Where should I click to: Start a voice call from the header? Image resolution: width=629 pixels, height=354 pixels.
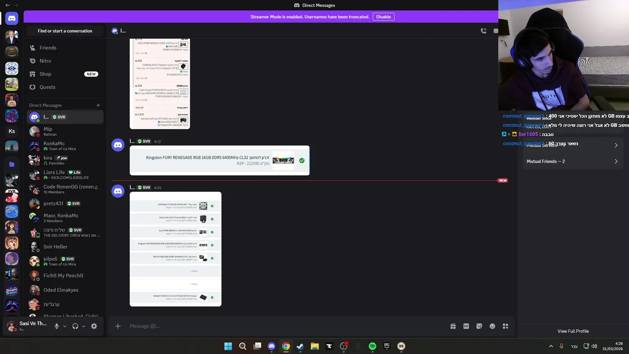(484, 30)
